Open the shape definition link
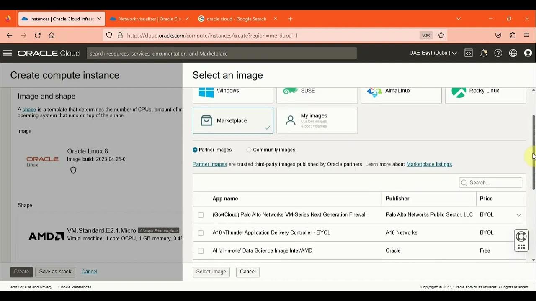This screenshot has height=301, width=536. [x=29, y=110]
